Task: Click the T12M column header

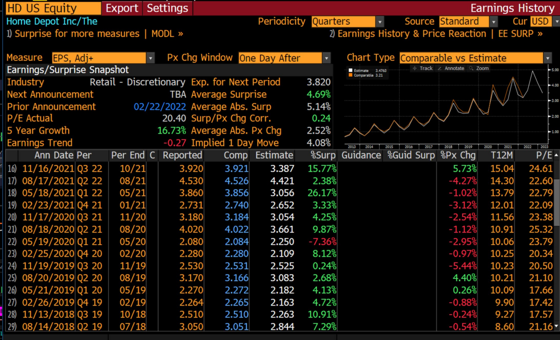Action: pos(502,155)
